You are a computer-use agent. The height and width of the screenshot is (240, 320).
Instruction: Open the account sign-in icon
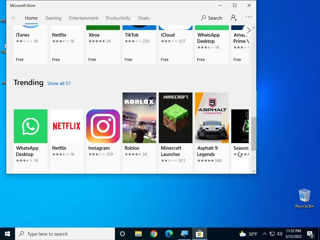234,18
